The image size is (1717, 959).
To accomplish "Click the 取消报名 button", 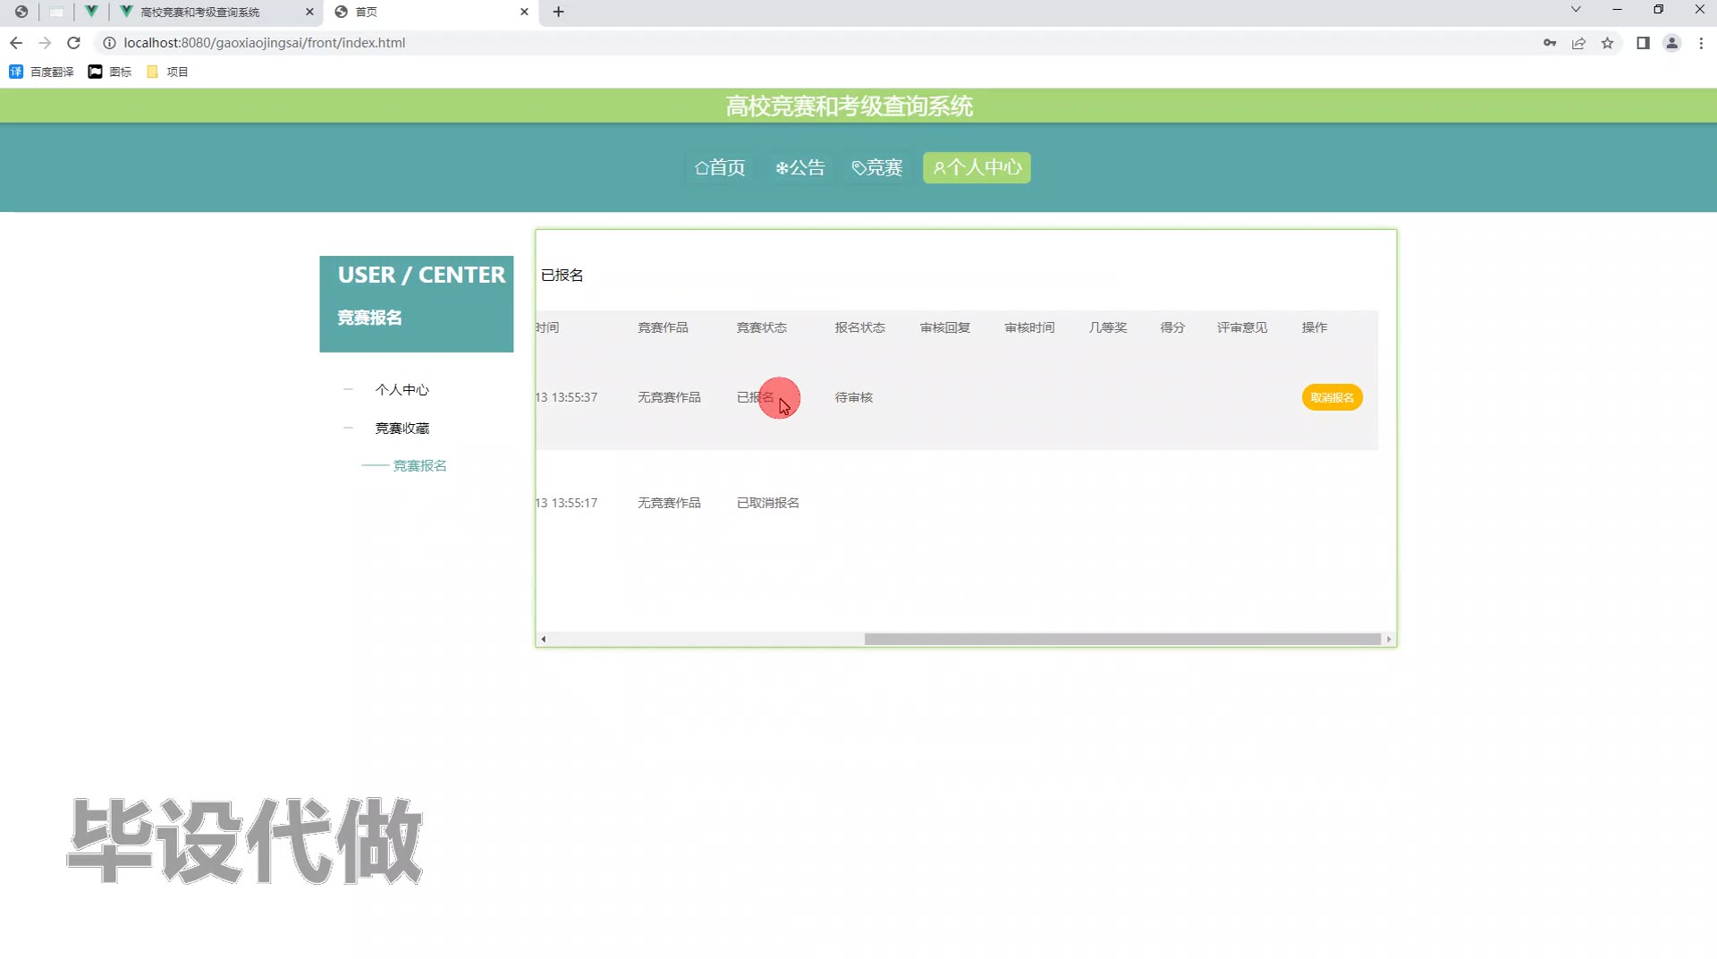I will [1332, 397].
